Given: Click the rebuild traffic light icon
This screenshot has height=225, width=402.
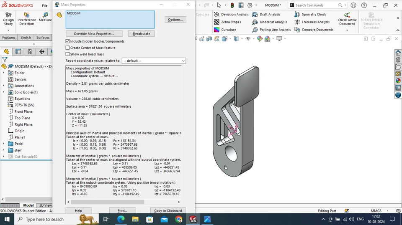Looking at the screenshot, I should (232, 5).
